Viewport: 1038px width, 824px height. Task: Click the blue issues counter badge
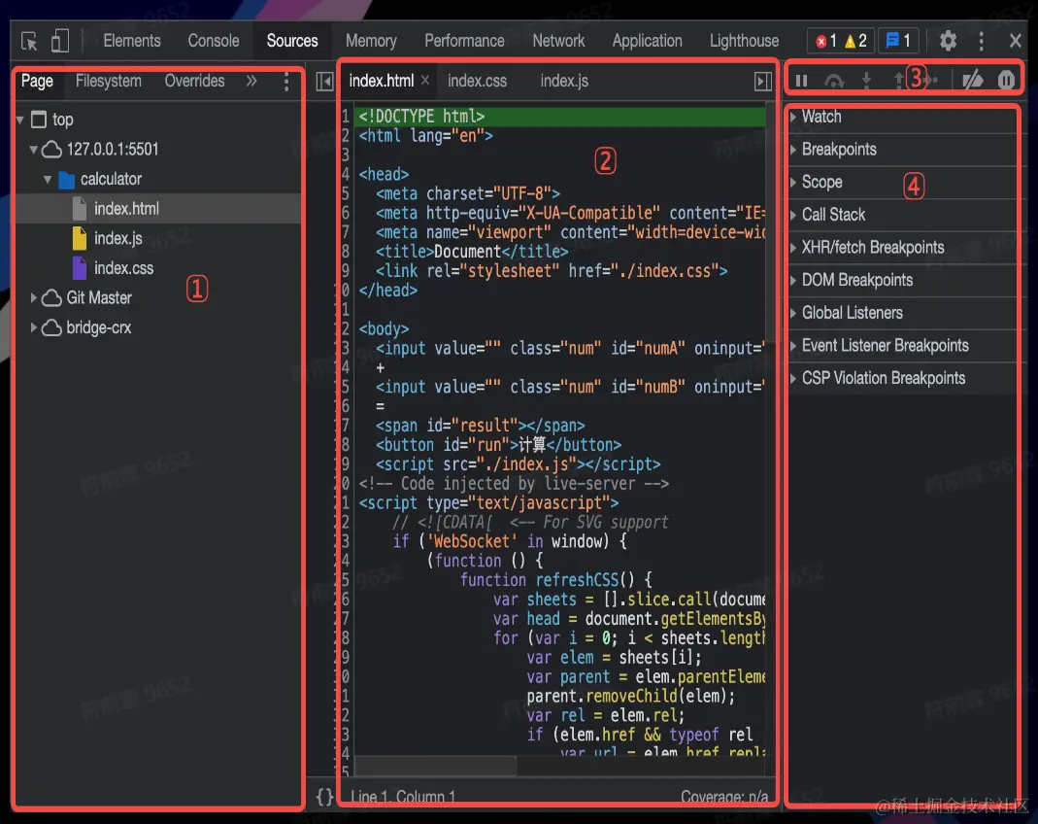coord(898,41)
